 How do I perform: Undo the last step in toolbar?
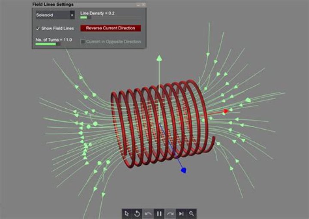click(148, 214)
